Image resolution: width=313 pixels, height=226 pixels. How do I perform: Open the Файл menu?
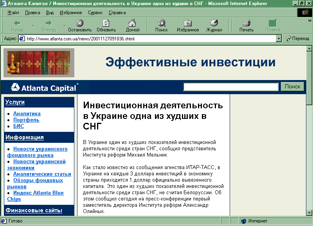click(13, 13)
